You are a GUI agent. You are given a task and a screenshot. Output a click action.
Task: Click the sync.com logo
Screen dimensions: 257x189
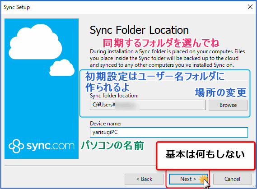coord(42,146)
